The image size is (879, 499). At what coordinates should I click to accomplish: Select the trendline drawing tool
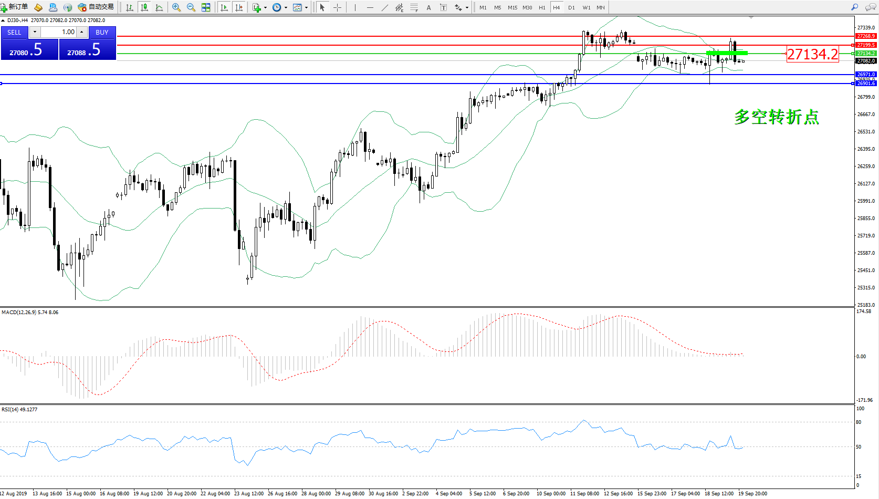pyautogui.click(x=385, y=7)
